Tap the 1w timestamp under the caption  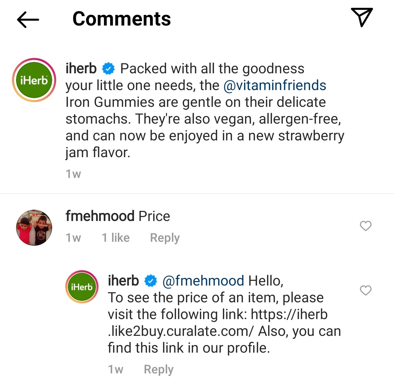pyautogui.click(x=73, y=174)
